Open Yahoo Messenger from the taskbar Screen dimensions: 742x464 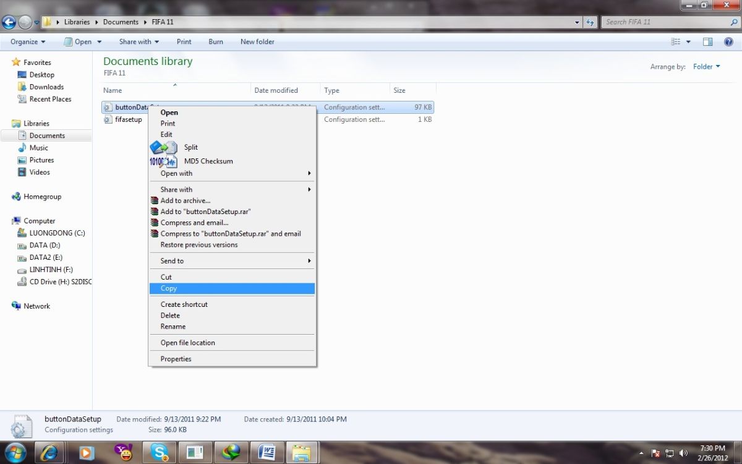coord(124,453)
